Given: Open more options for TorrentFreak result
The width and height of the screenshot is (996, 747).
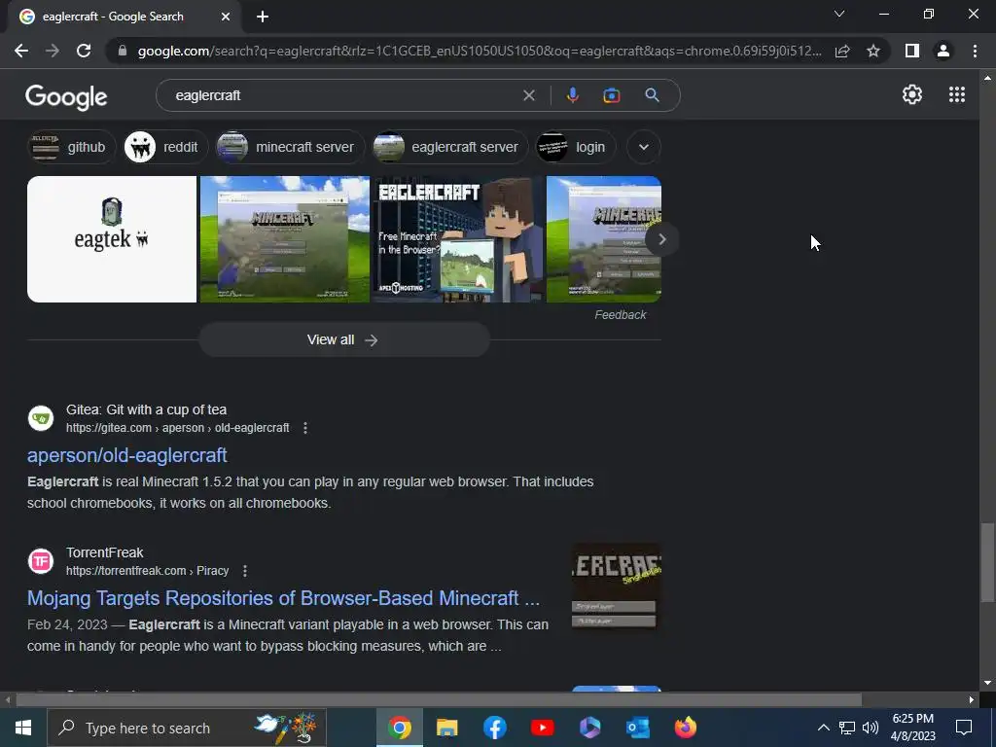Looking at the screenshot, I should click(x=245, y=571).
